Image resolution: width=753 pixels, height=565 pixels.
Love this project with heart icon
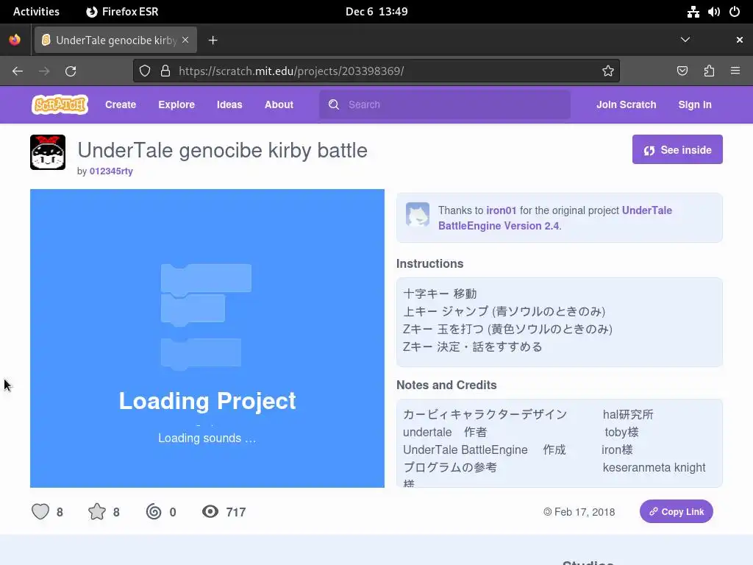[x=40, y=512]
